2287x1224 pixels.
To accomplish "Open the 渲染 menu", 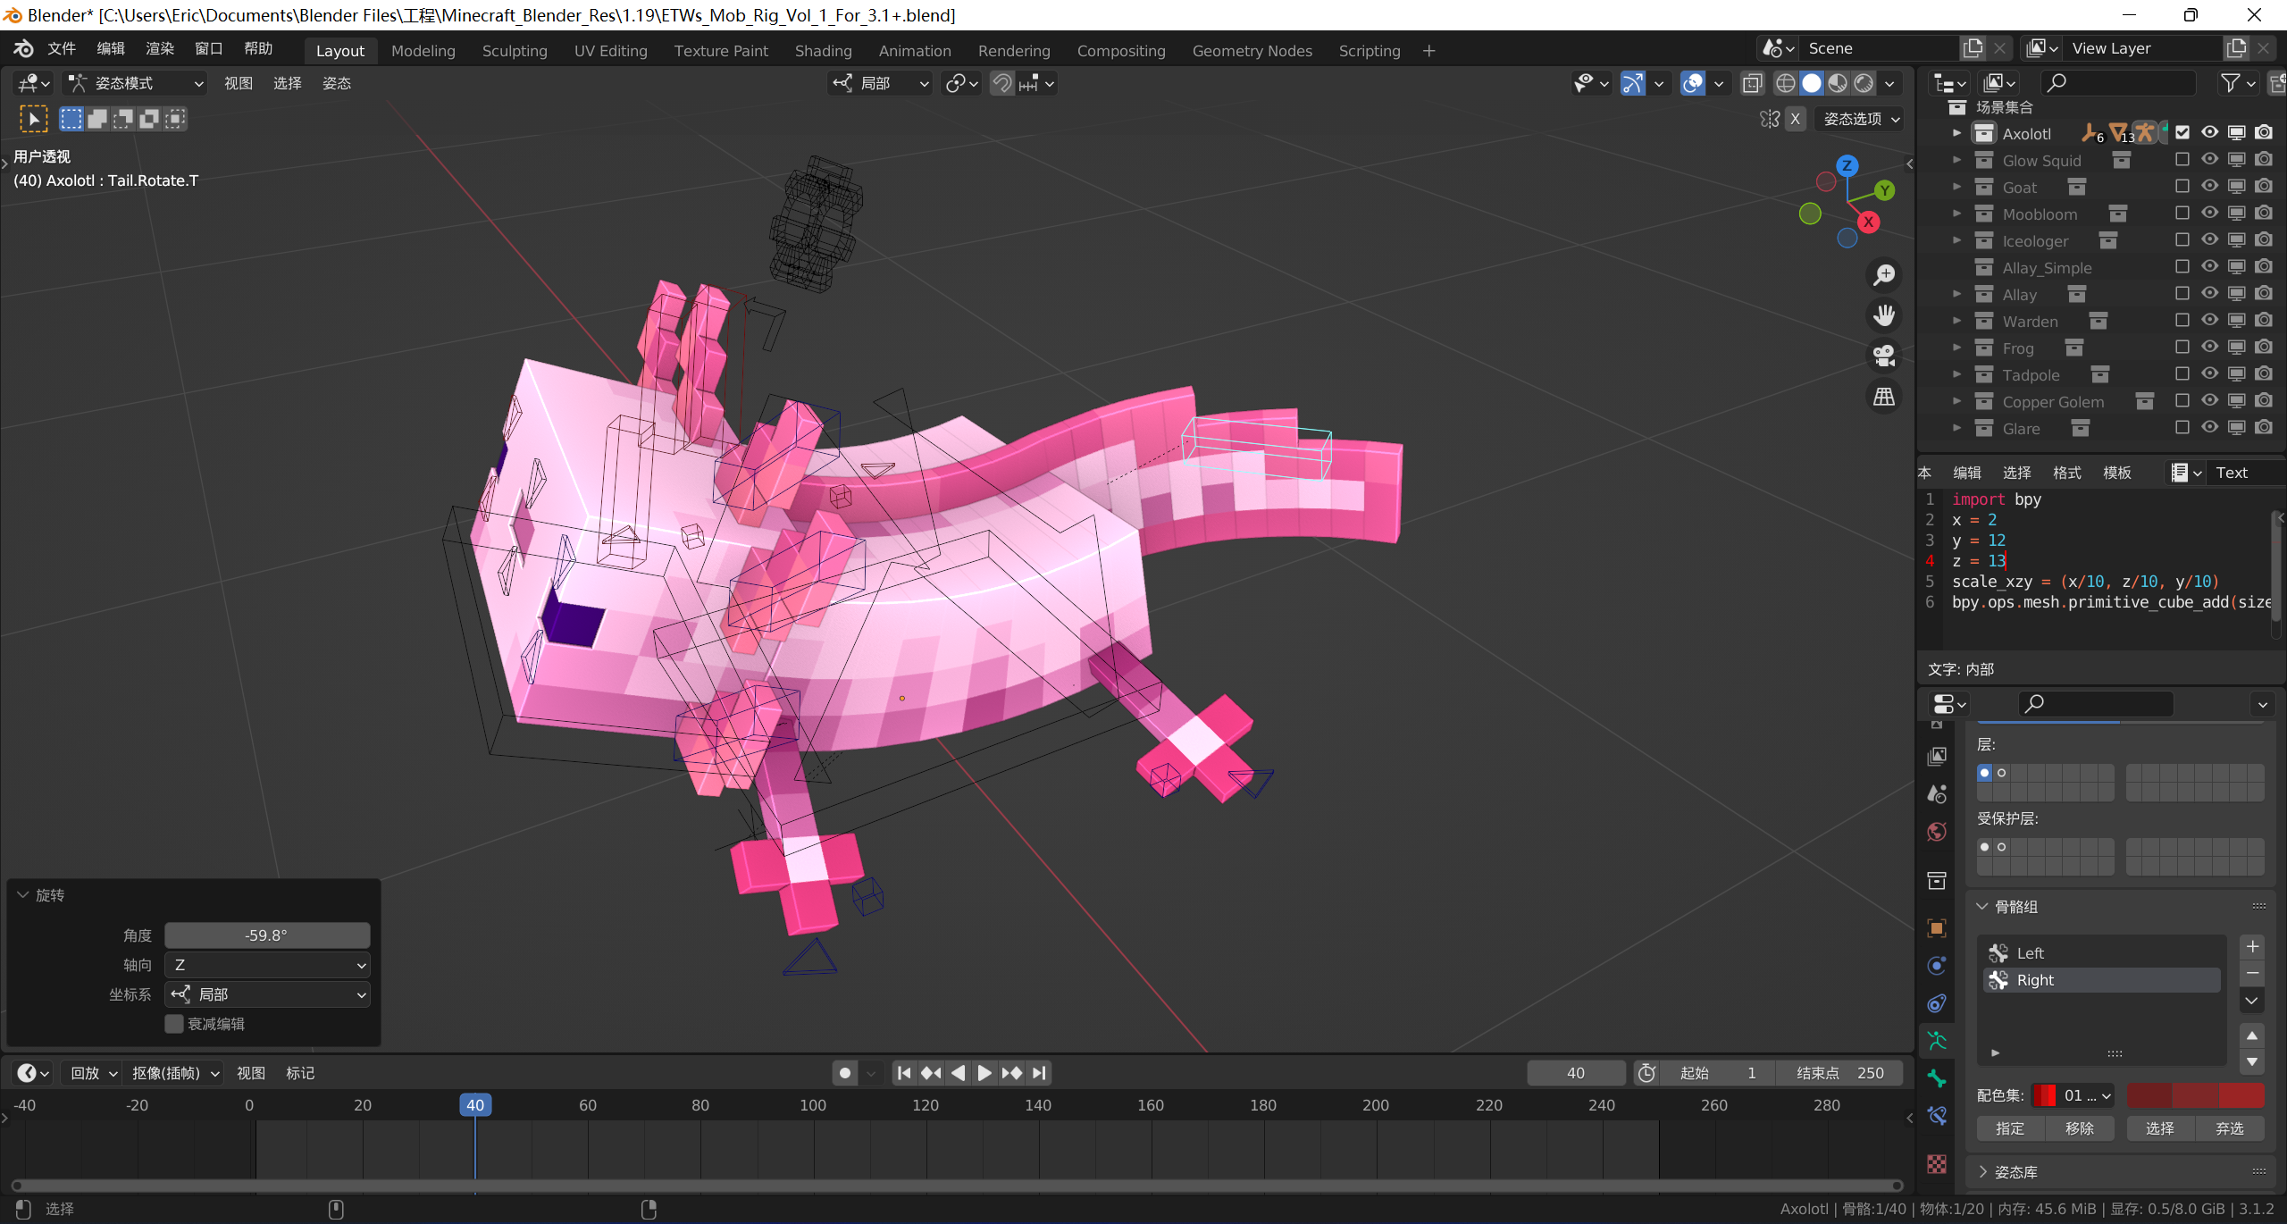I will pyautogui.click(x=159, y=48).
